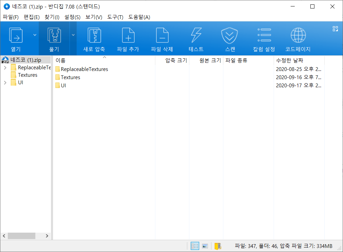343x252 pixels.
Task: Click the zip archive icon in tree root
Action: point(5,60)
